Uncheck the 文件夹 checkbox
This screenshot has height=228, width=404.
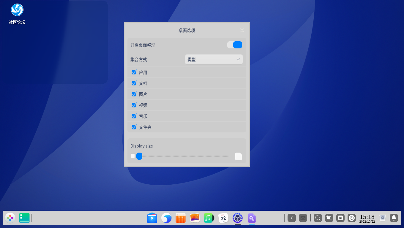click(x=134, y=127)
